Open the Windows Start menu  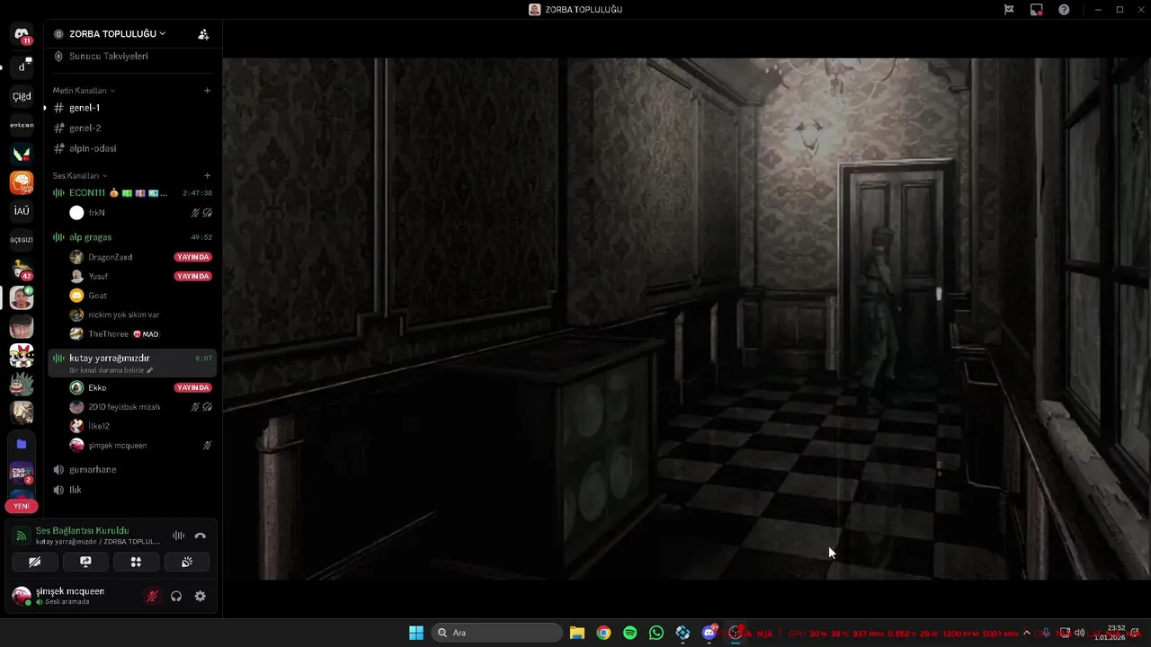[416, 633]
